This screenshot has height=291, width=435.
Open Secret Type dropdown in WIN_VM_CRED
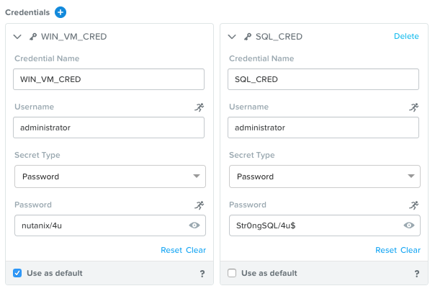coord(110,176)
